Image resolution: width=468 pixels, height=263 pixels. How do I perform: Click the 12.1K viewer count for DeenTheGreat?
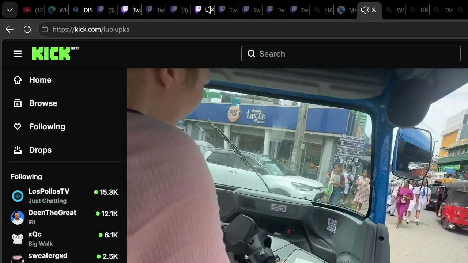click(107, 214)
